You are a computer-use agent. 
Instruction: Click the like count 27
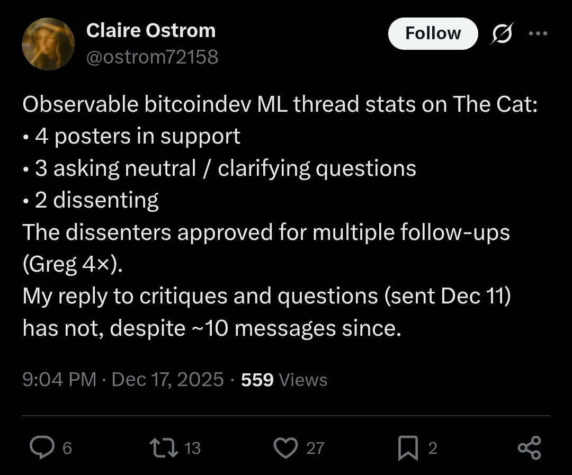(x=315, y=448)
